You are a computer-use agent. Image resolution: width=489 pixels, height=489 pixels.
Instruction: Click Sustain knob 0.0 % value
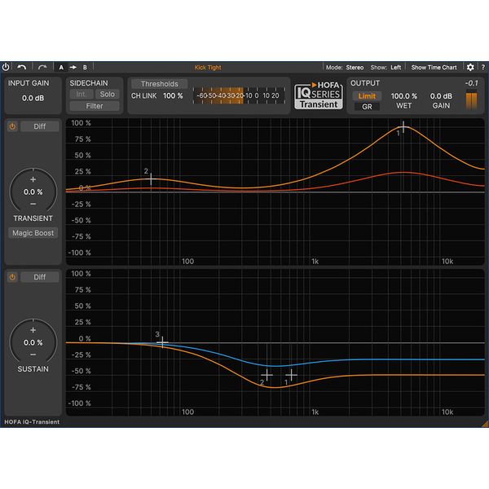(33, 342)
